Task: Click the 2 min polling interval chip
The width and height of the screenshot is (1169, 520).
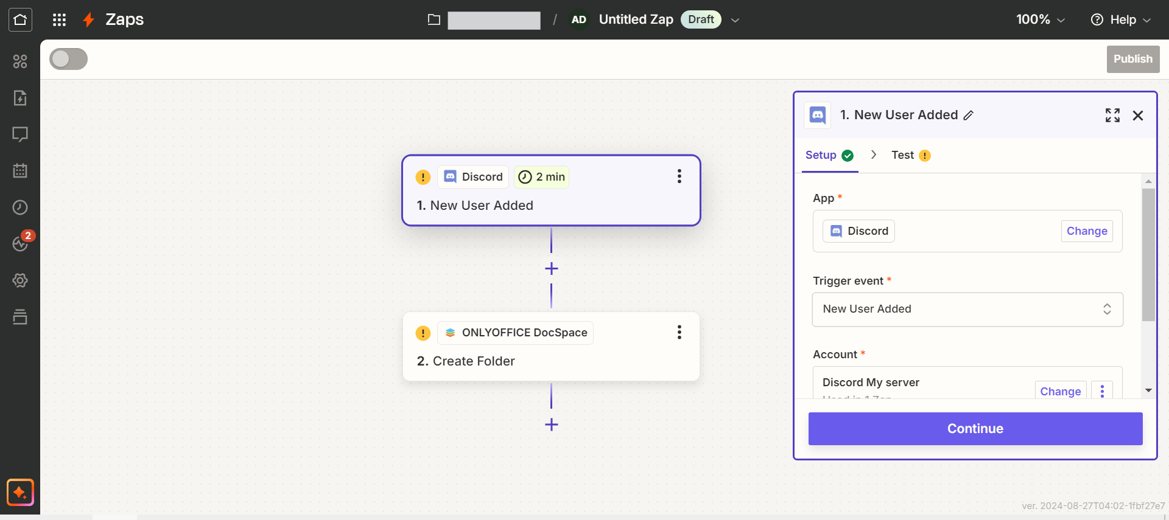Action: click(541, 177)
